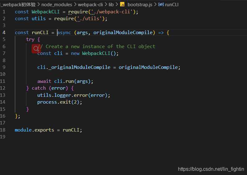This screenshot has height=175, width=247.
Task: Click line number 4 in gutter
Action: pyautogui.click(x=4, y=33)
